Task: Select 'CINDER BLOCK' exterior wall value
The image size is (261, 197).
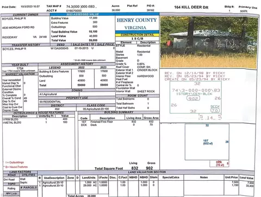Action: (147, 70)
